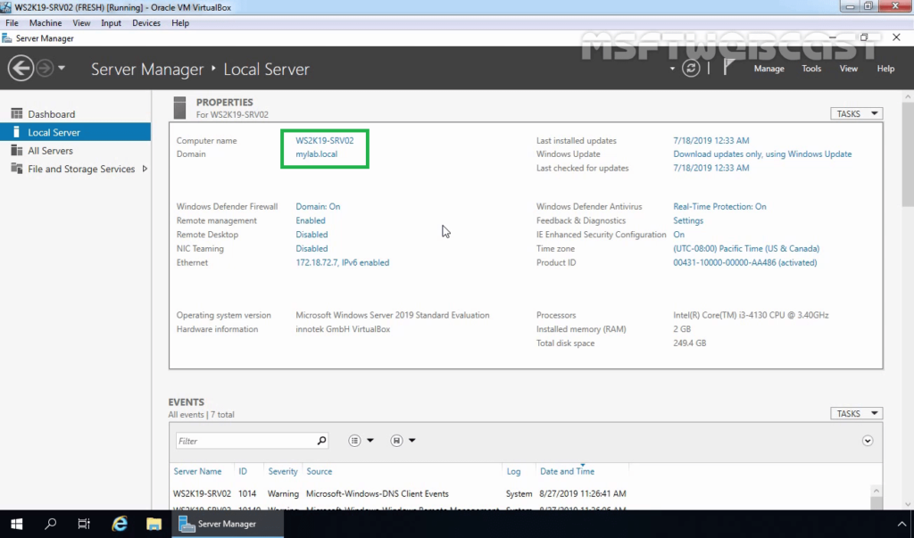The width and height of the screenshot is (914, 538).
Task: Open the VirtualBox Input menu
Action: click(x=111, y=22)
